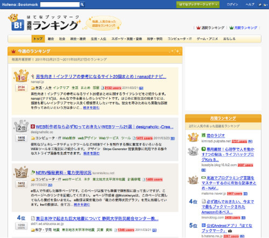Image resolution: width=269 pixels, height=238 pixels.
Task: Open the 公式Androidアプリ はてなブックマーク sidebar link
Action: click(x=227, y=228)
